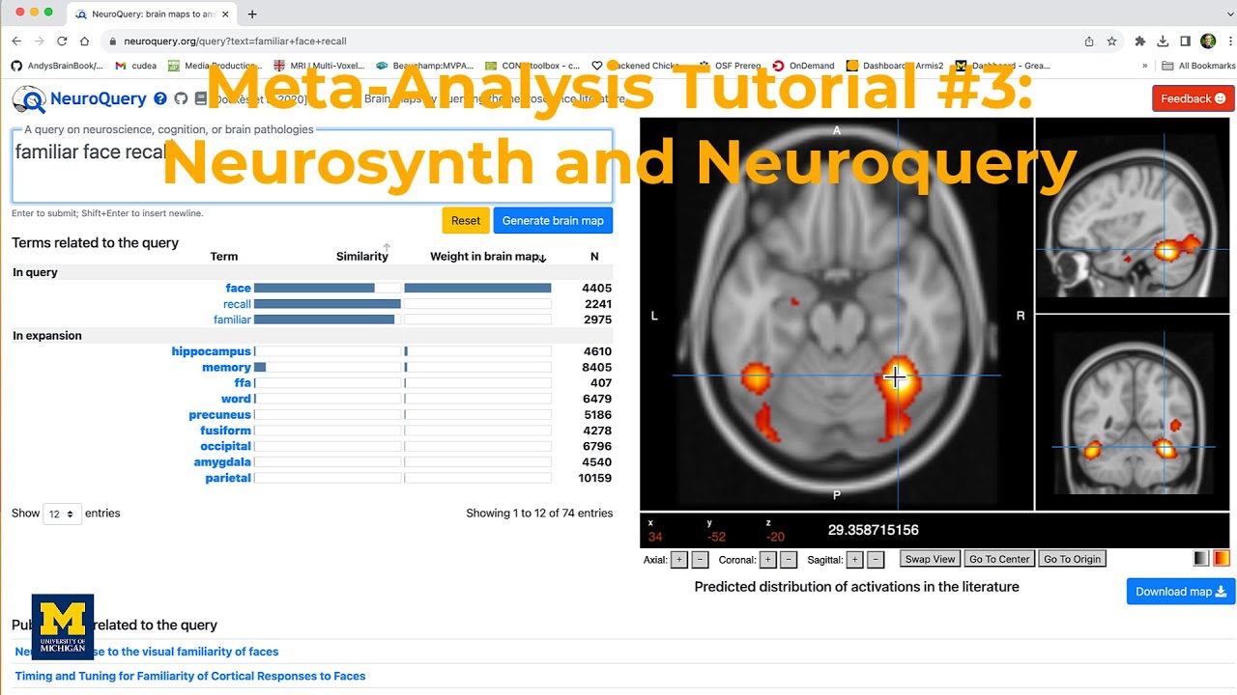Sort table by Similarity arrow
Image resolution: width=1237 pixels, height=695 pixels.
[x=387, y=248]
